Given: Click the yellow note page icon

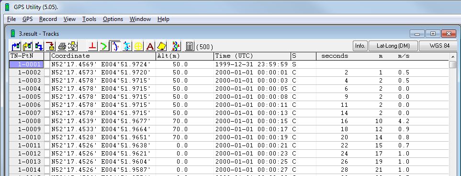Looking at the screenshot, I should tap(161, 46).
